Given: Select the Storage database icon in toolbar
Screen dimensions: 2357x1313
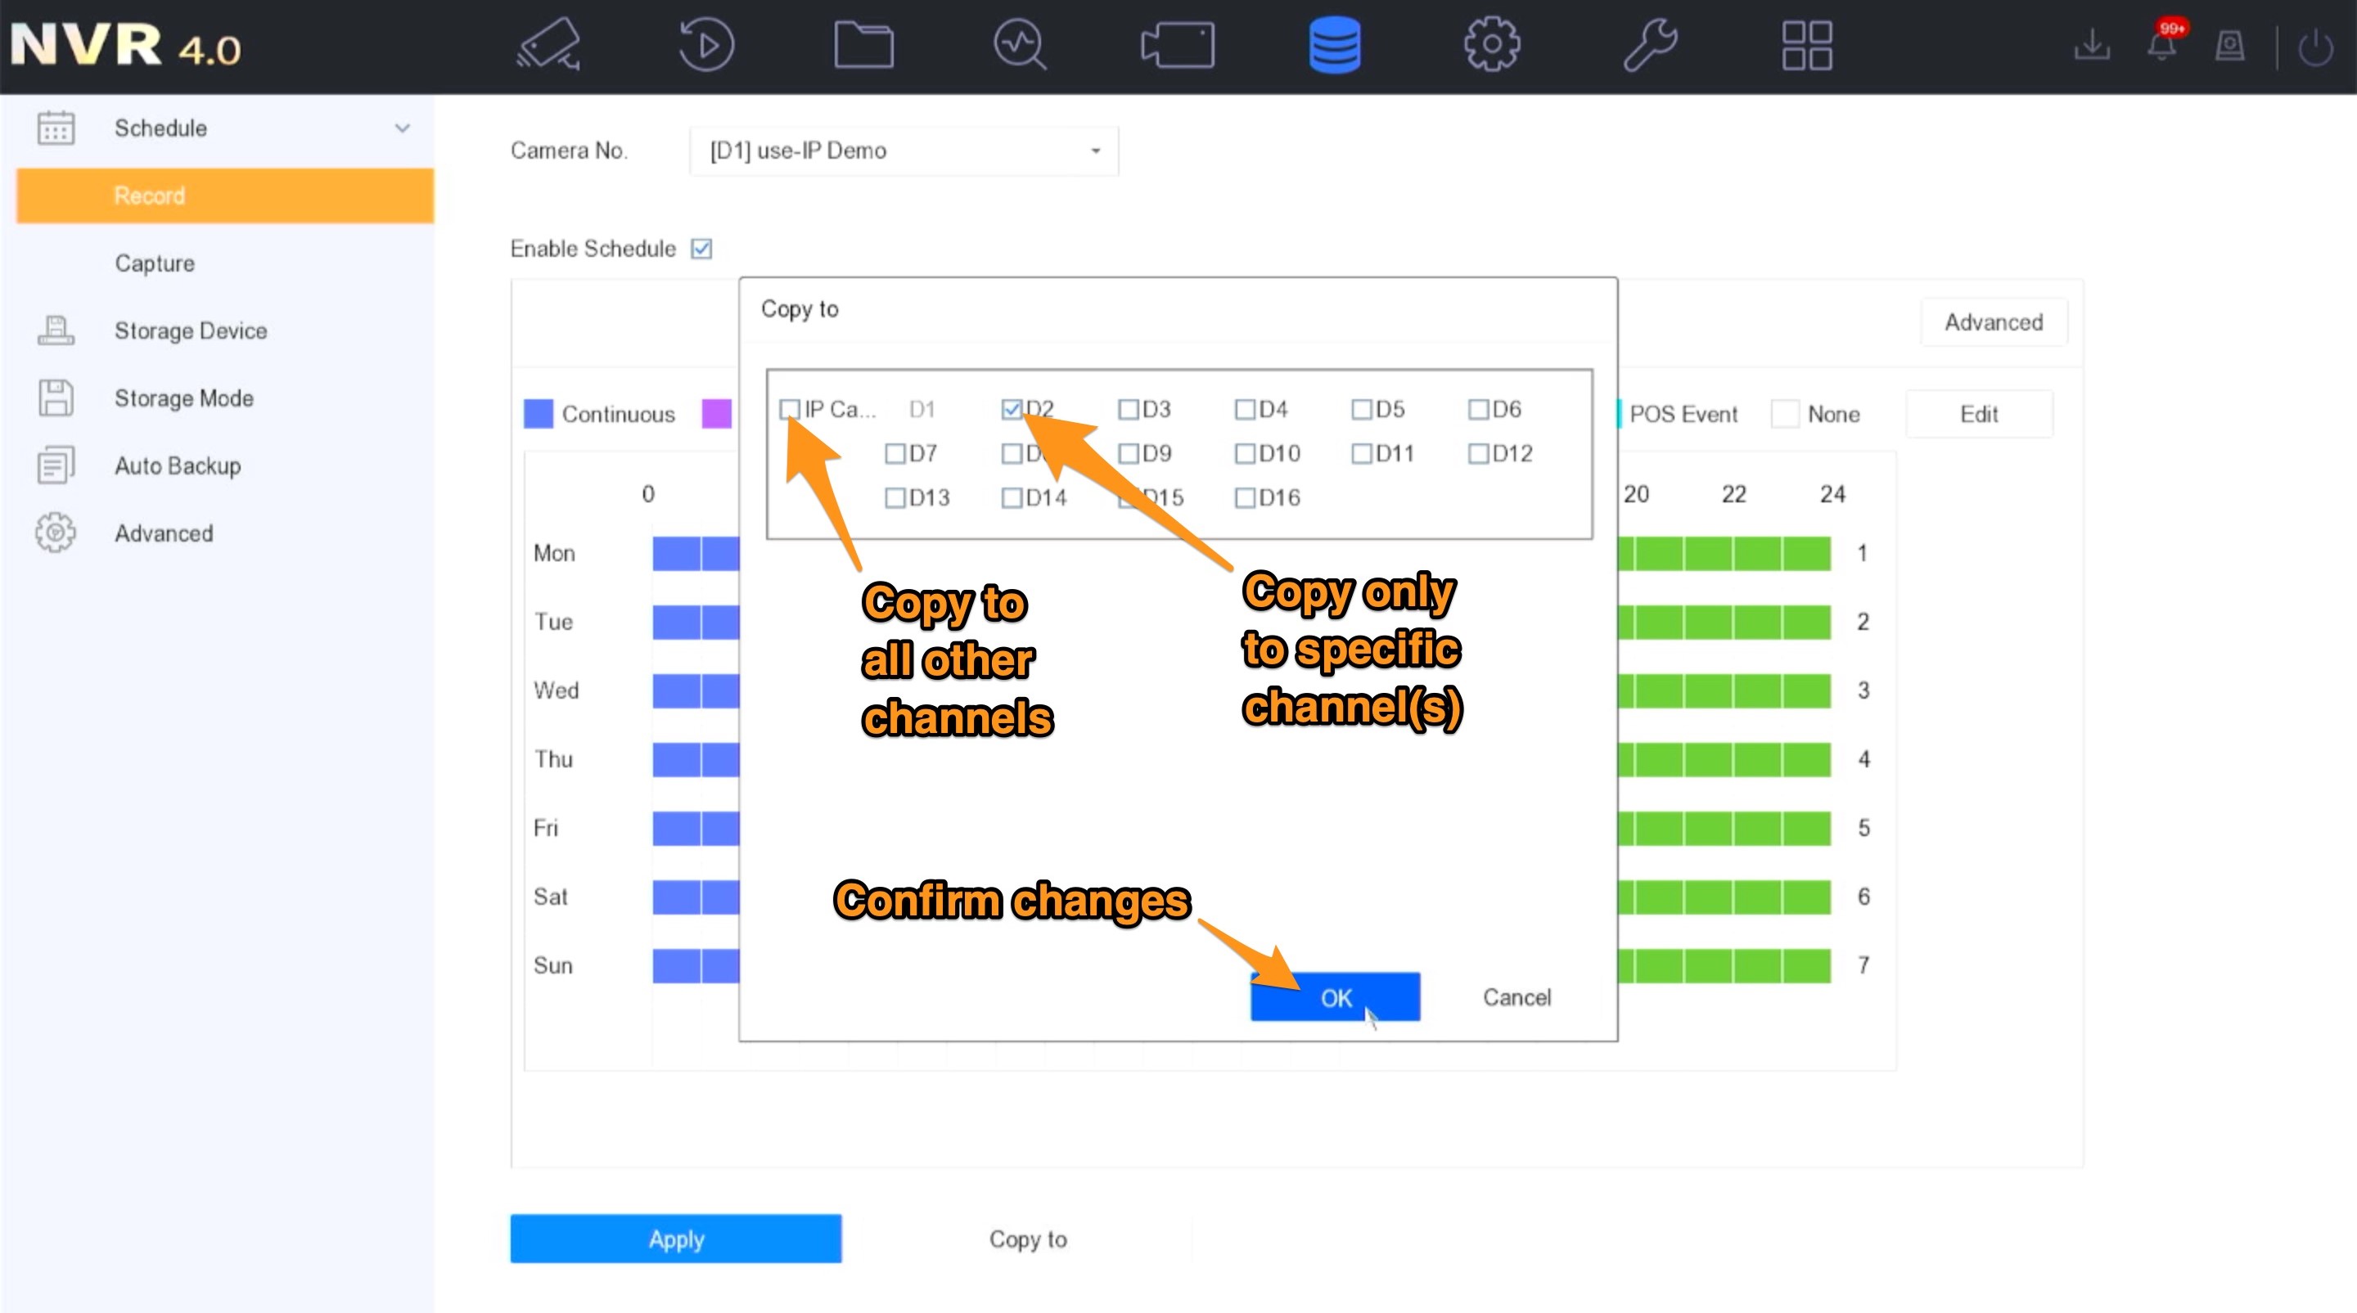Looking at the screenshot, I should point(1334,44).
